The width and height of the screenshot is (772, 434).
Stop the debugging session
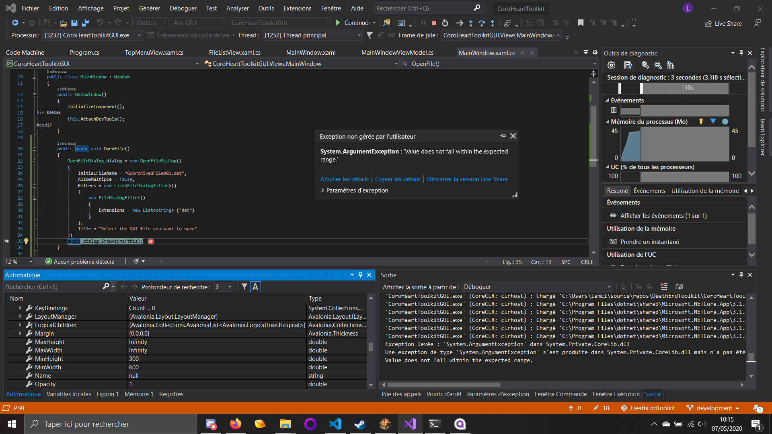point(434,23)
